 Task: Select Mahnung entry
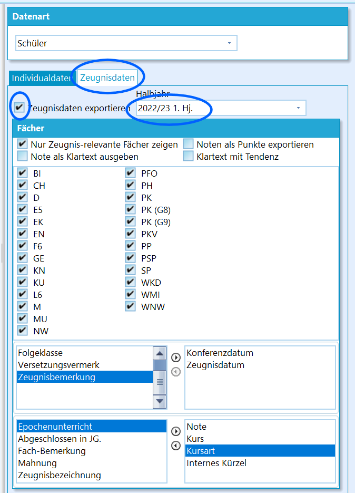92,463
